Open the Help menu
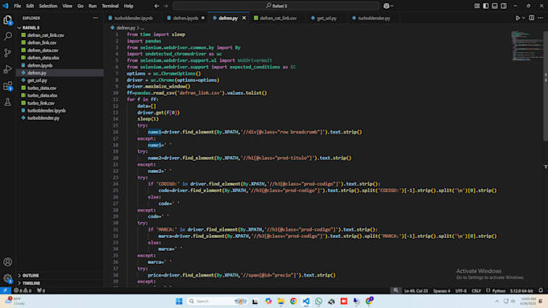 [129, 6]
